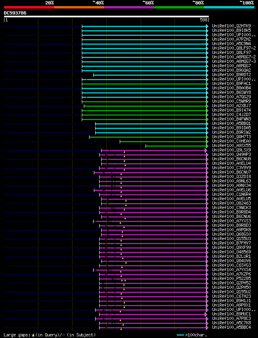The width and height of the screenshot is (258, 338).
Task: Open hit UniRef100_O82463
Action: (x=231, y=203)
